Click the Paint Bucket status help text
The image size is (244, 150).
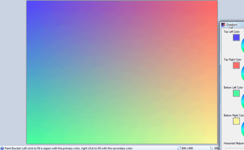[x=68, y=148]
